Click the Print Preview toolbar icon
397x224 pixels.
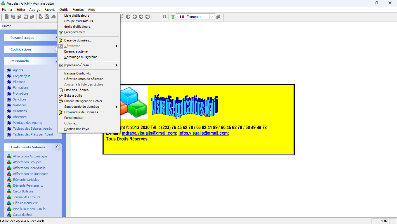point(47,17)
